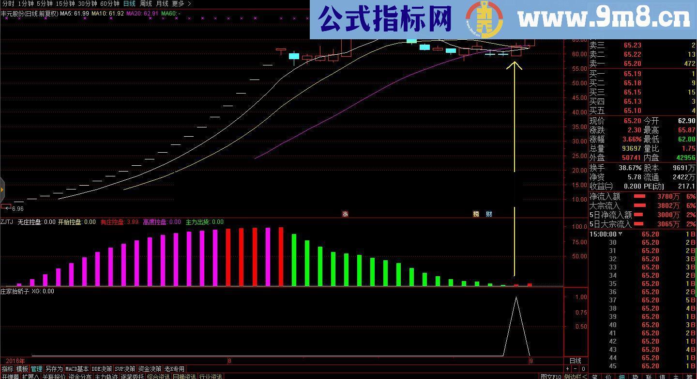The height and width of the screenshot is (379, 697).
Task: Open the 价 price panel icon
Action: coord(609,376)
